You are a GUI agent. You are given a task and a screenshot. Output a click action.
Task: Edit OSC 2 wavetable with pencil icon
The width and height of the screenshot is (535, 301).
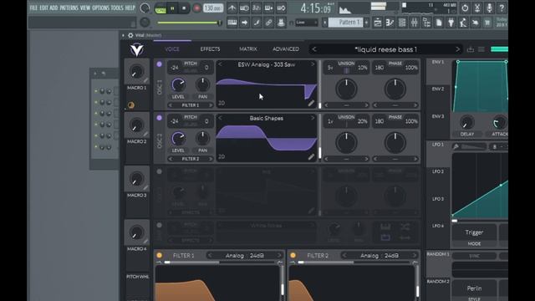point(311,156)
